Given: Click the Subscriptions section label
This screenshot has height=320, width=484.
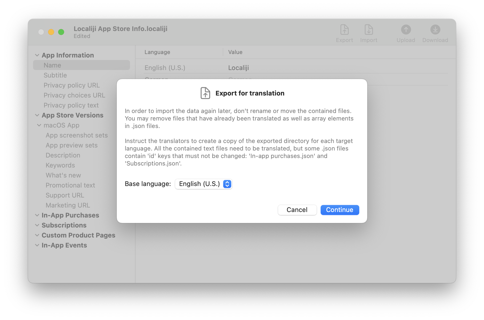Looking at the screenshot, I should point(64,225).
